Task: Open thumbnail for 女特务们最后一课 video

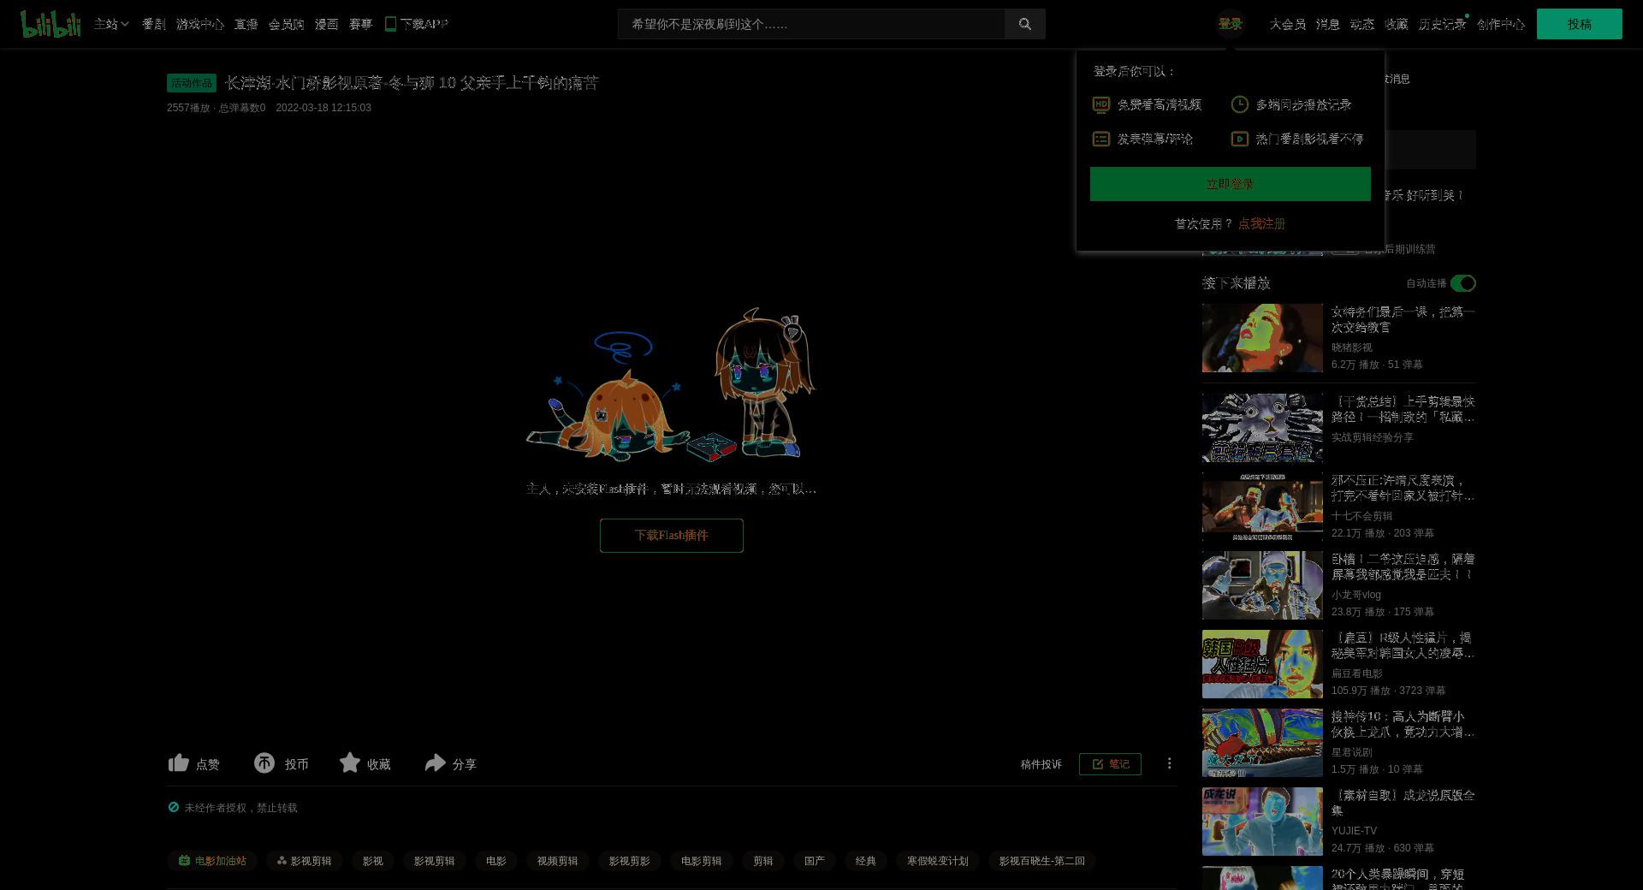Action: coord(1262,338)
